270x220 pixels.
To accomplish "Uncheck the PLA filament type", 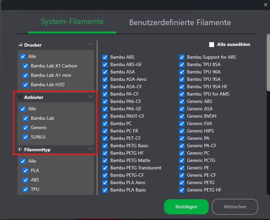I will click(25, 171).
